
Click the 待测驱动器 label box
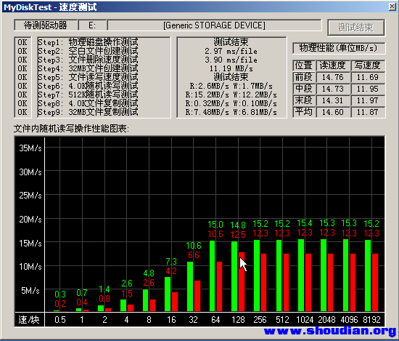46,25
